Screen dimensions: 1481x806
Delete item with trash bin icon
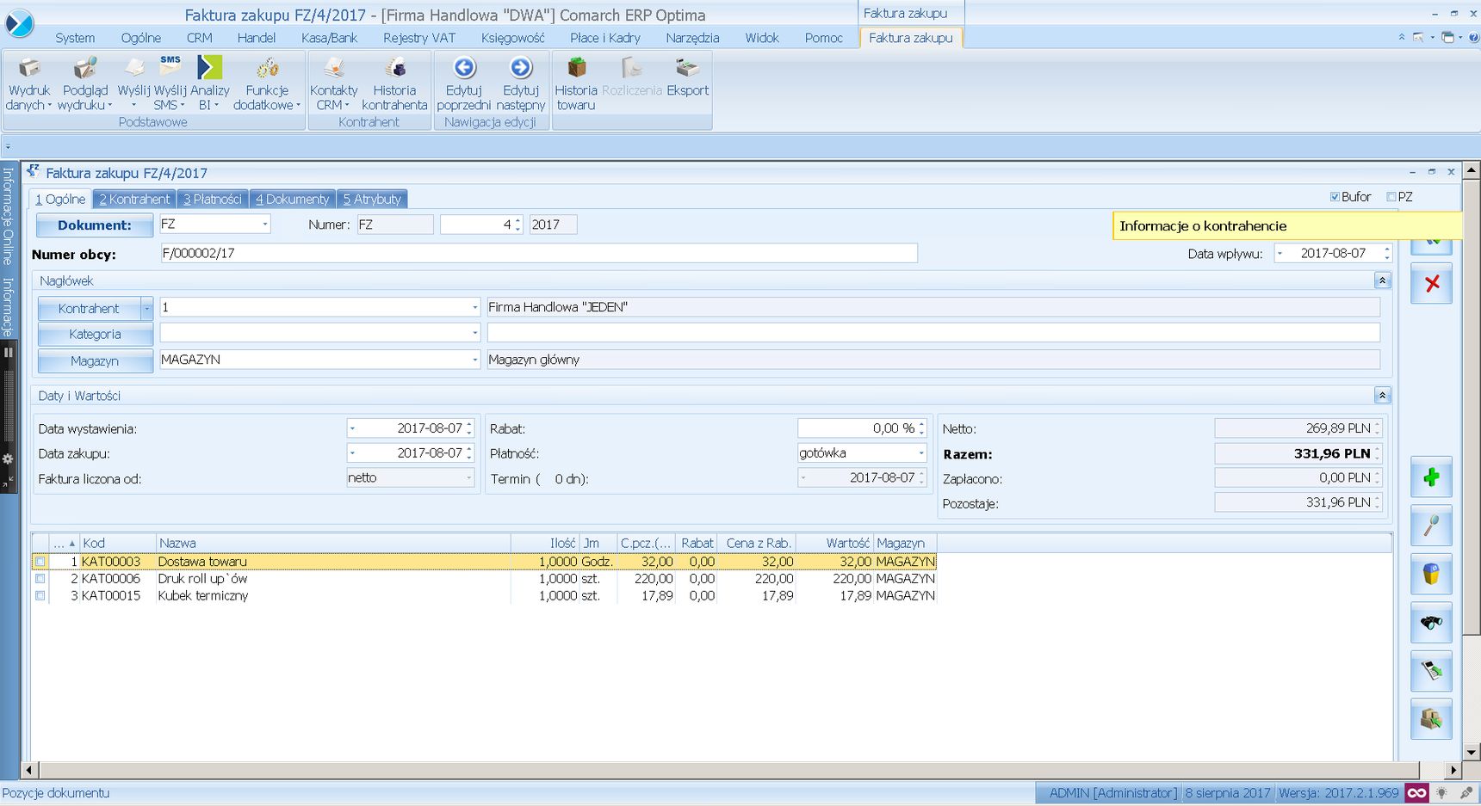1431,574
